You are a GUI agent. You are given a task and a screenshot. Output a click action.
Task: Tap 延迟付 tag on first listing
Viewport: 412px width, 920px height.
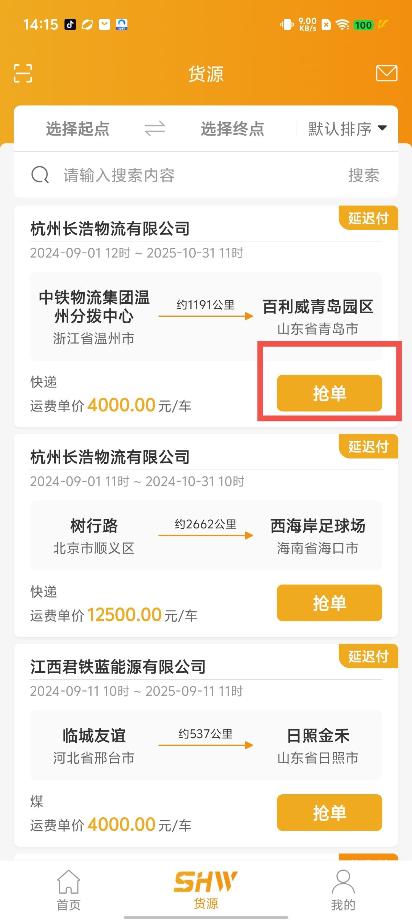click(x=369, y=218)
